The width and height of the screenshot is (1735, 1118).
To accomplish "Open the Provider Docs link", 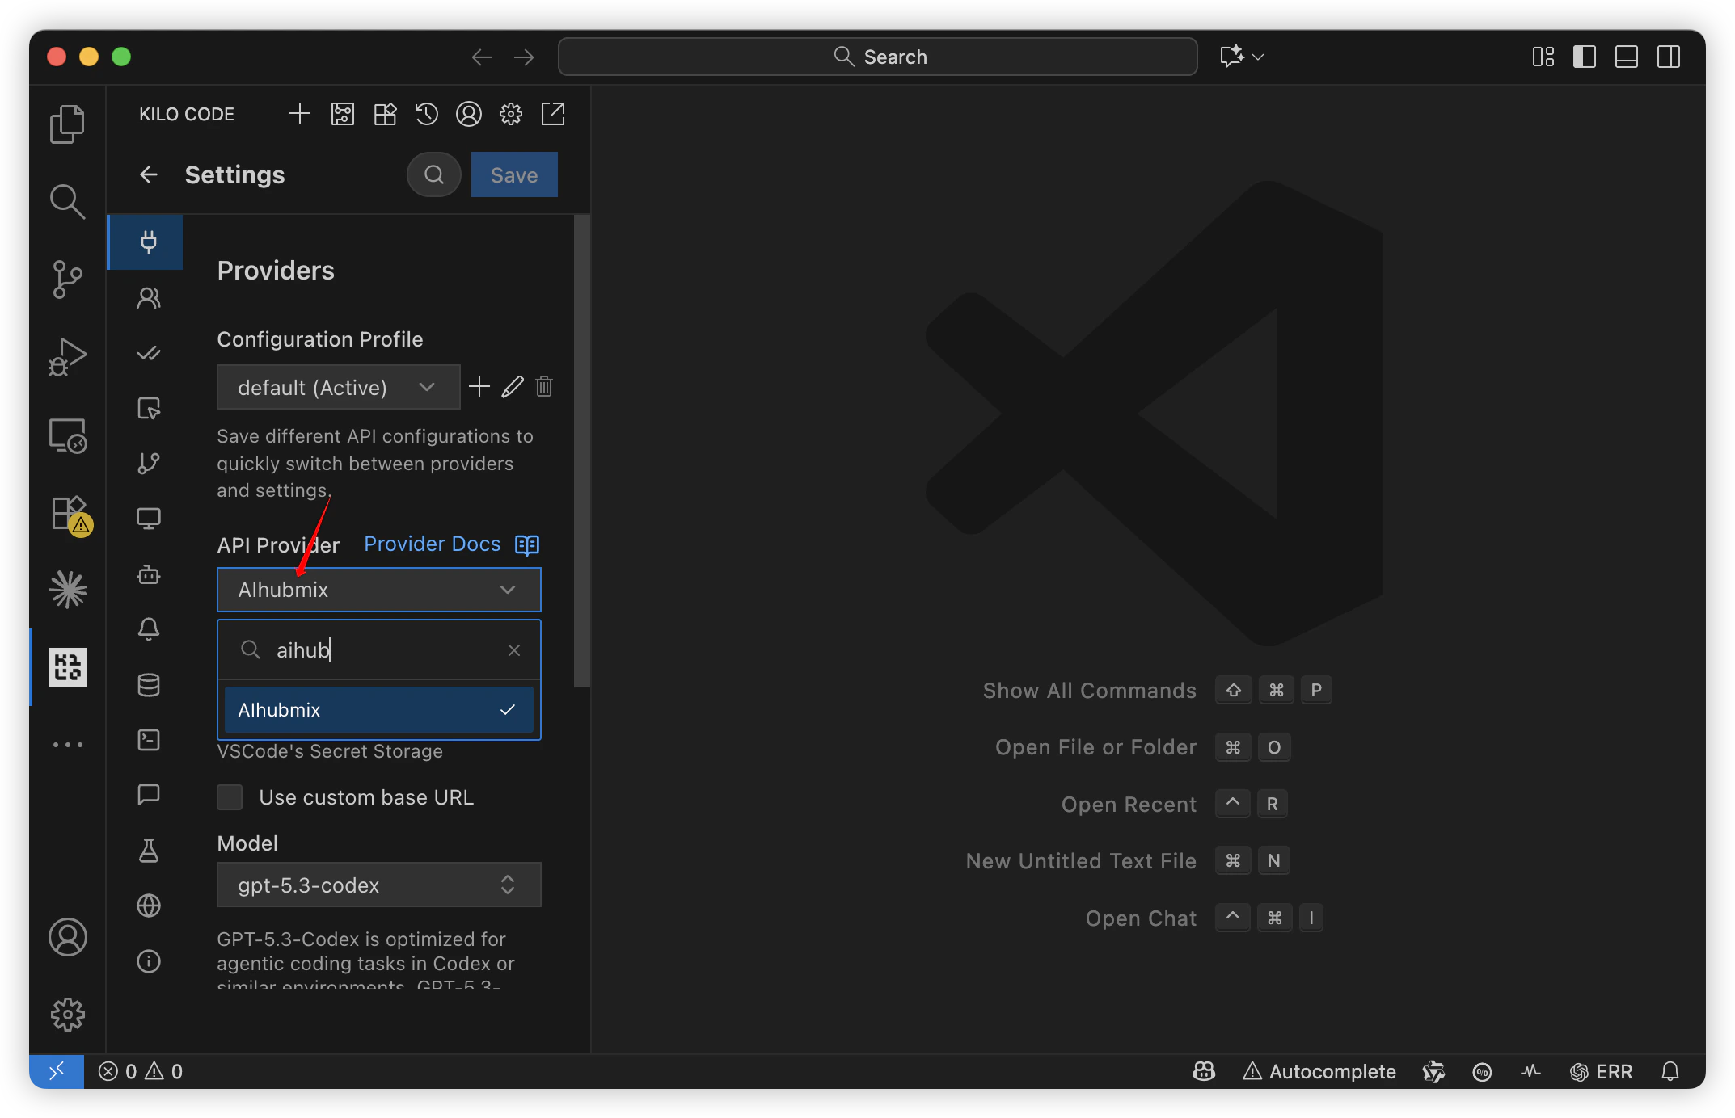I will [x=433, y=544].
